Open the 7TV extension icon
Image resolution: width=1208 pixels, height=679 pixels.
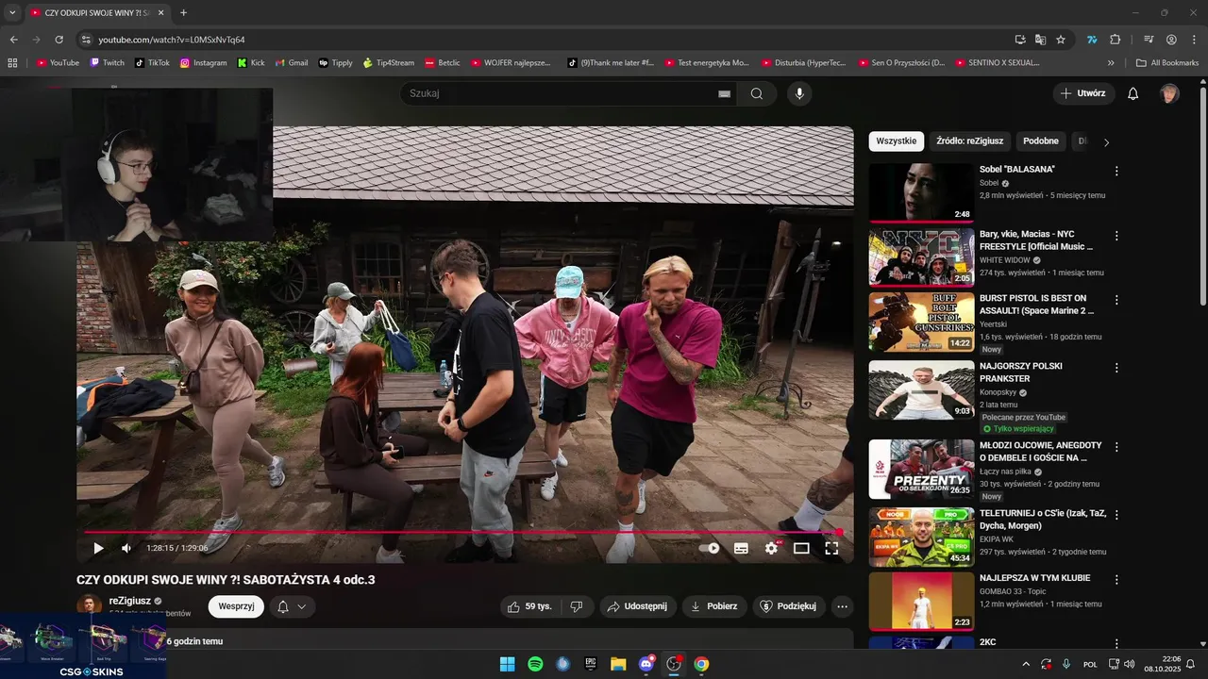click(1092, 40)
